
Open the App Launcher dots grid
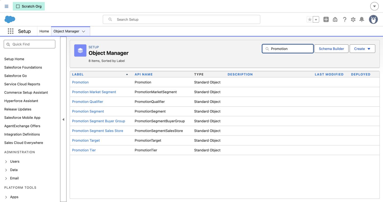click(x=11, y=31)
